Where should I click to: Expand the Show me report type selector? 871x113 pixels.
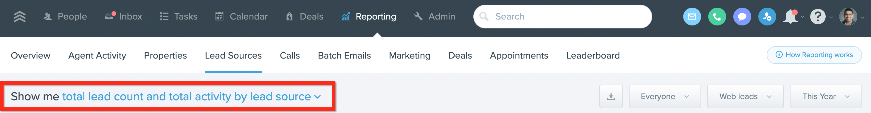coord(191,96)
